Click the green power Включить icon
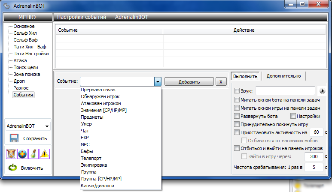 13,168
